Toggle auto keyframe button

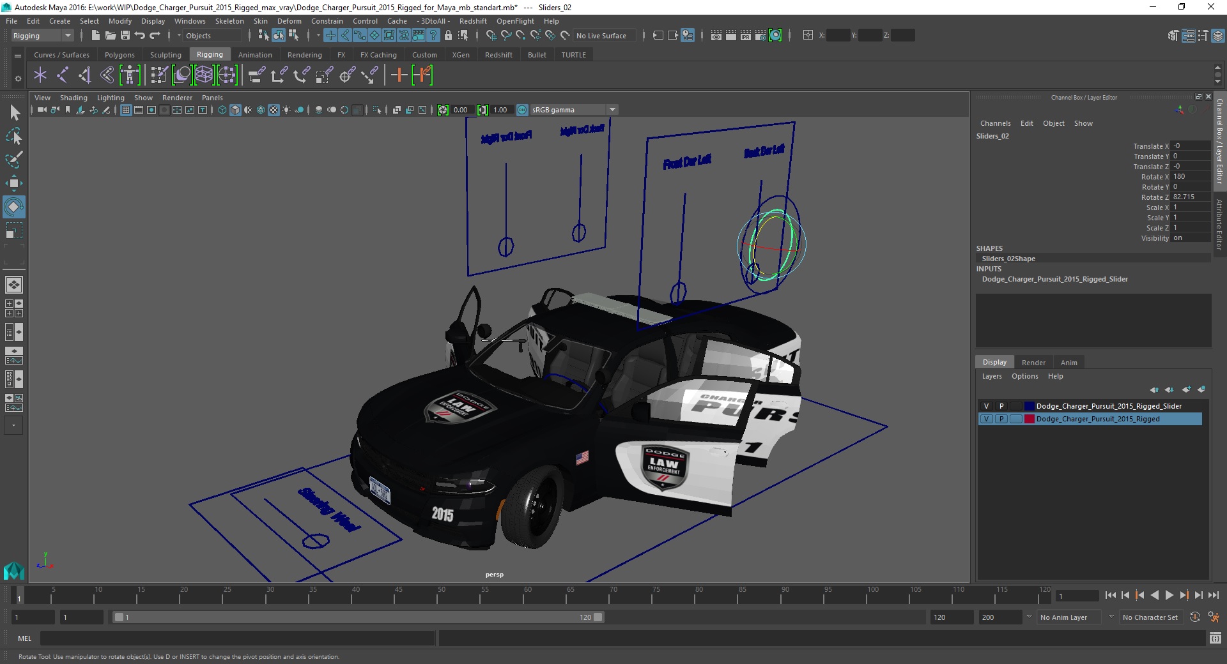pyautogui.click(x=1195, y=617)
